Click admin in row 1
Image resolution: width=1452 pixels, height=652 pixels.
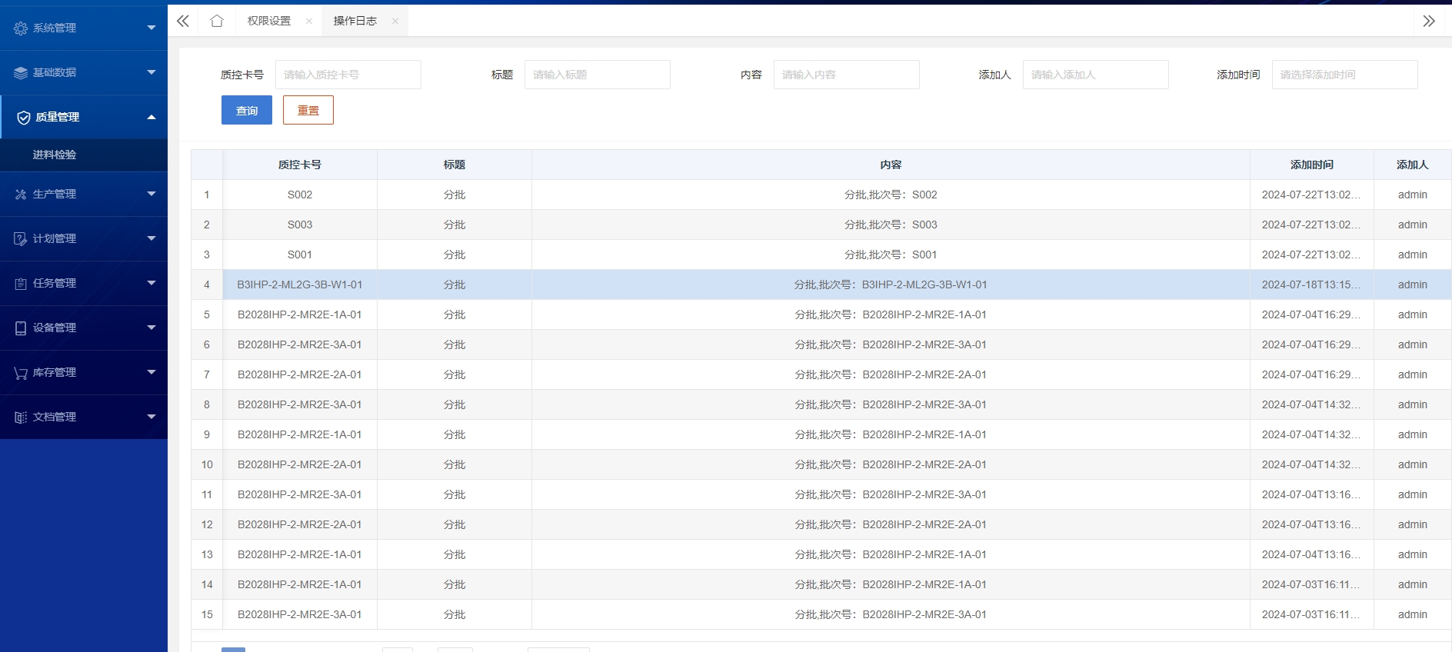click(1413, 195)
